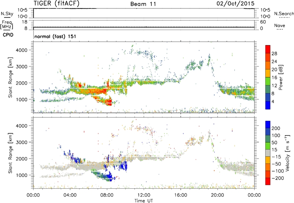Screen dimensions: 294x203
Task: Click the 16:00 time tick label
Action: [180, 195]
